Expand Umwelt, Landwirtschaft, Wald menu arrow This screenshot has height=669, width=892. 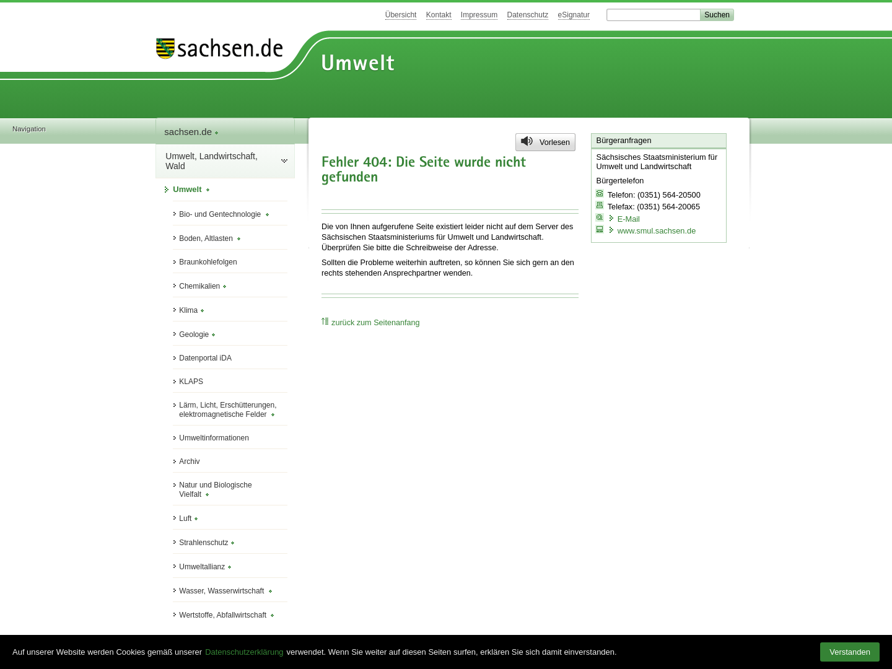click(x=284, y=161)
